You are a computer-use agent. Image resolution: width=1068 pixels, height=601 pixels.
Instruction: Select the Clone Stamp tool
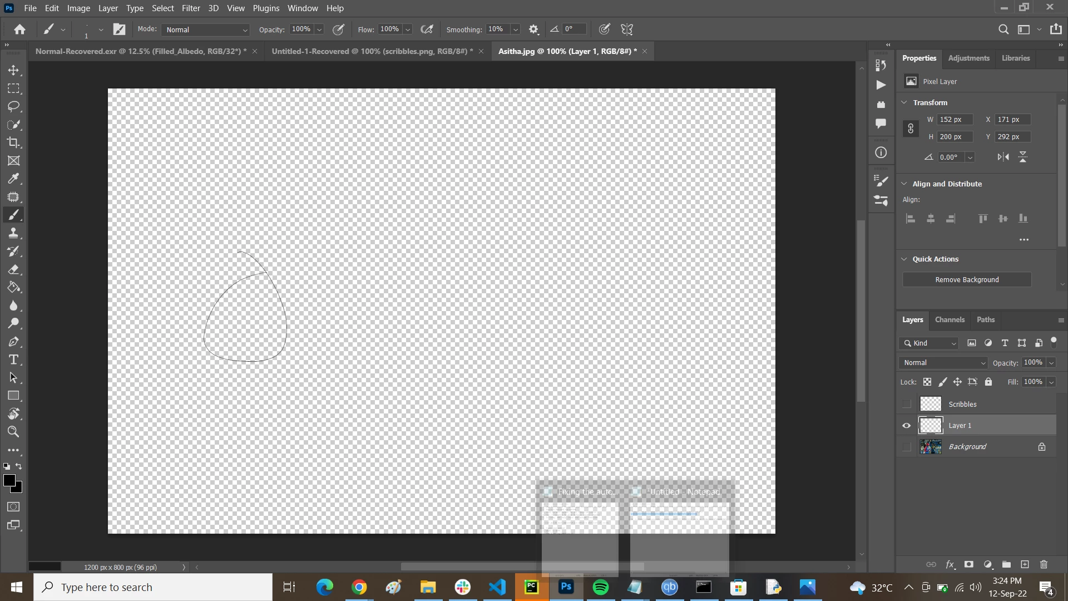click(13, 233)
